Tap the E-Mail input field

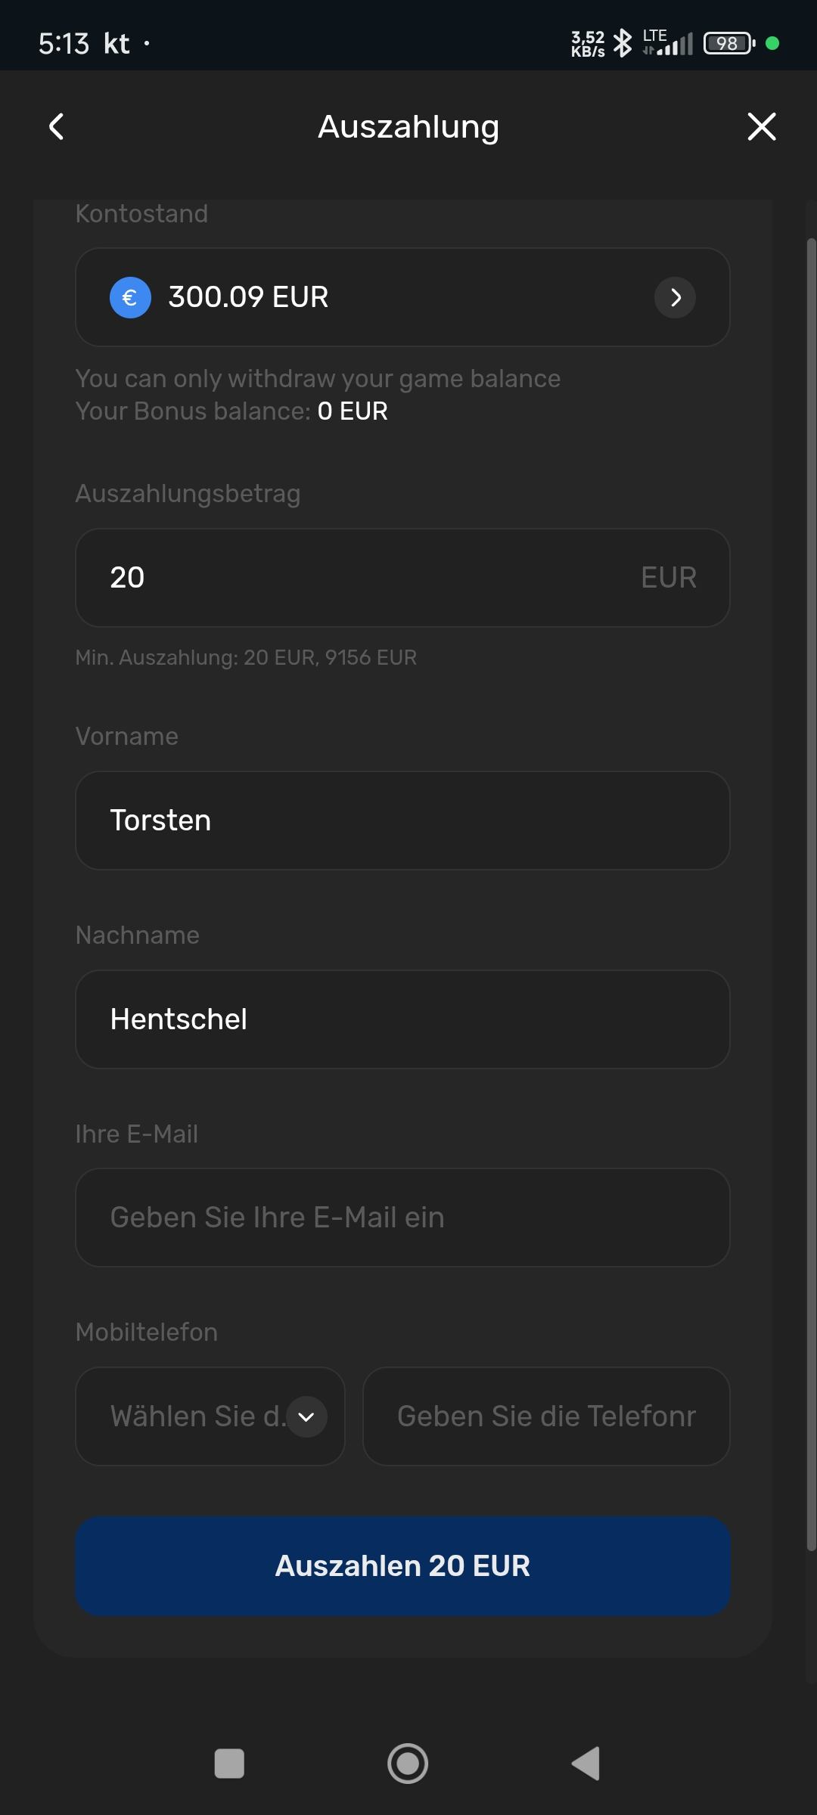pos(402,1218)
